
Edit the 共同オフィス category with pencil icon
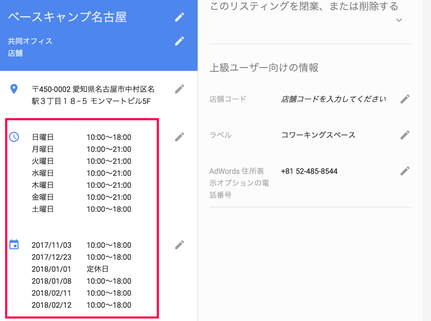[179, 41]
